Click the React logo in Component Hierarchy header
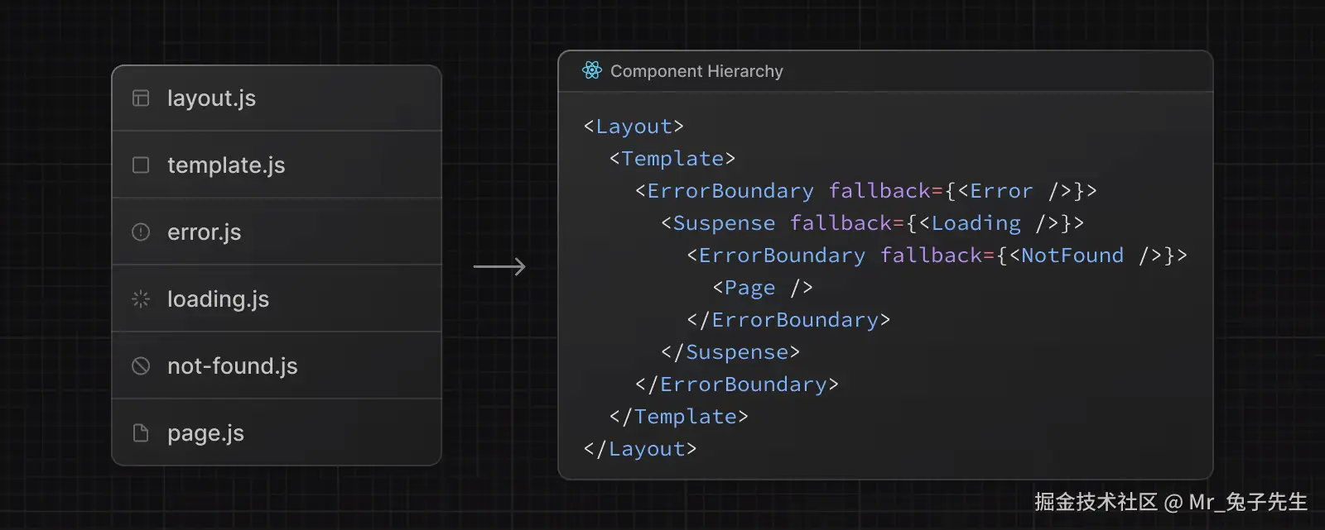This screenshot has height=530, width=1325. [x=592, y=71]
